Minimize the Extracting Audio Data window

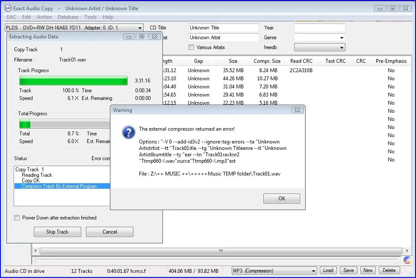click(129, 37)
